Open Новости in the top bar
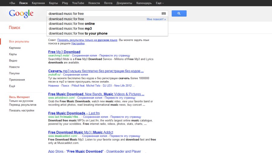This screenshot has height=153, width=272. (x=94, y=3)
